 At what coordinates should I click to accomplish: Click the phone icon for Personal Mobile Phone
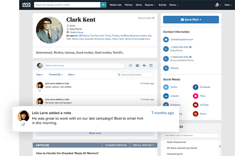[166, 59]
